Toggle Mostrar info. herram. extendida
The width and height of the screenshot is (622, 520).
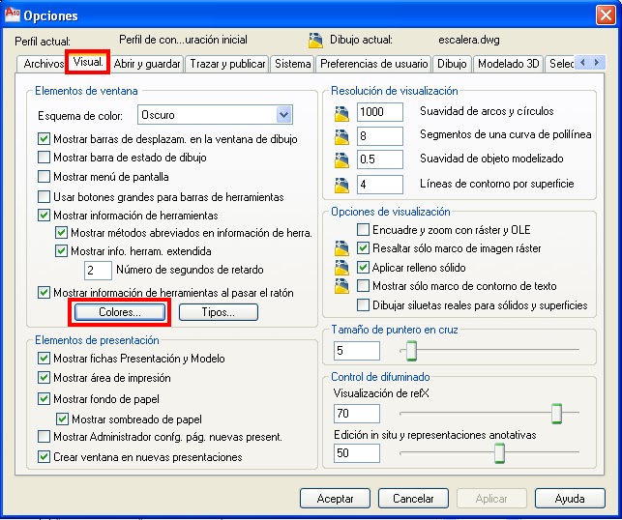(61, 251)
